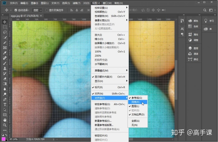
Task: Select the Move tool in the toolbox
Action: [x=5, y=22]
